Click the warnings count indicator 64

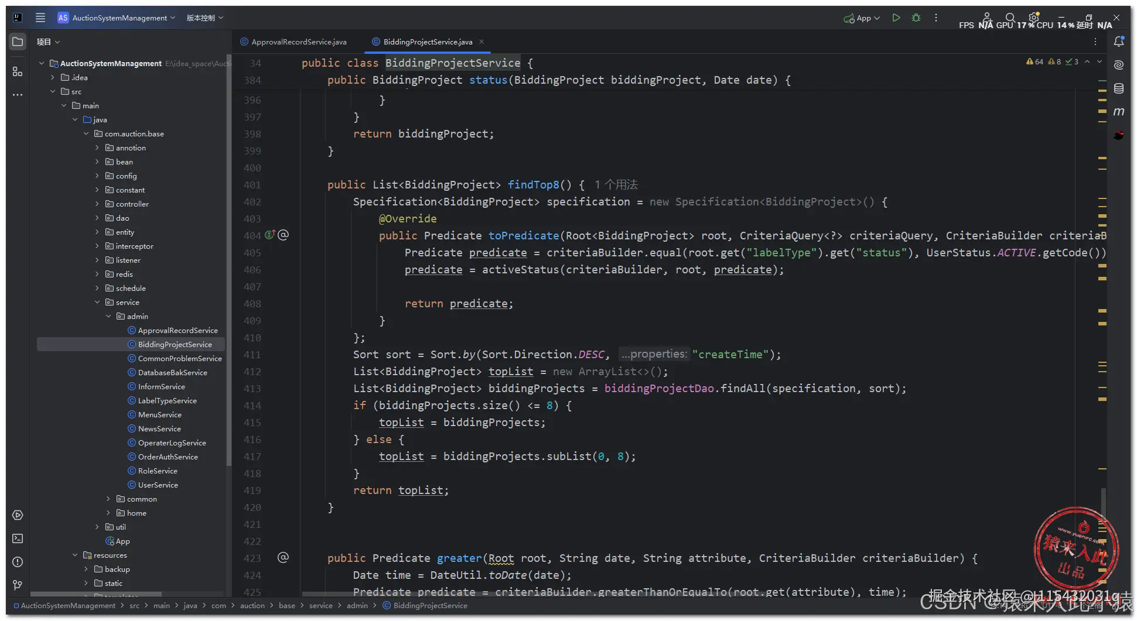click(x=1034, y=61)
